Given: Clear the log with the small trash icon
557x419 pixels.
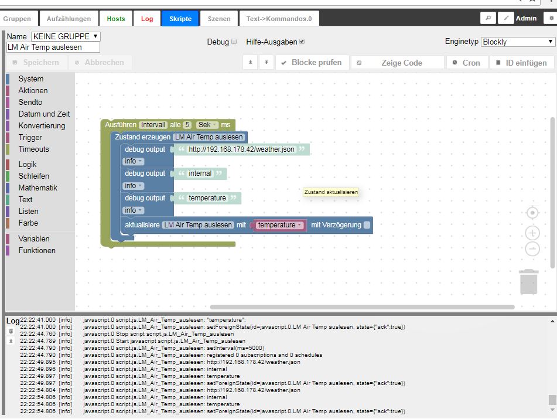Looking at the screenshot, I should point(11,331).
